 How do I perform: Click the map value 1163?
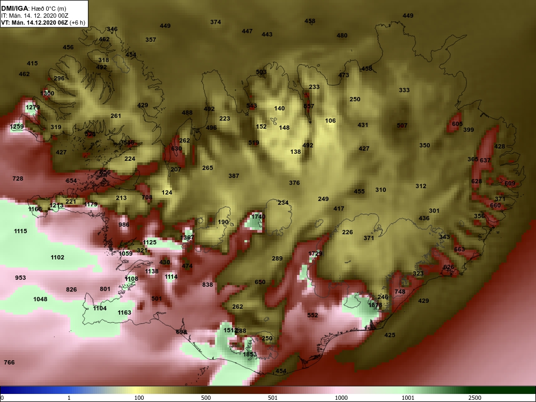click(x=124, y=312)
